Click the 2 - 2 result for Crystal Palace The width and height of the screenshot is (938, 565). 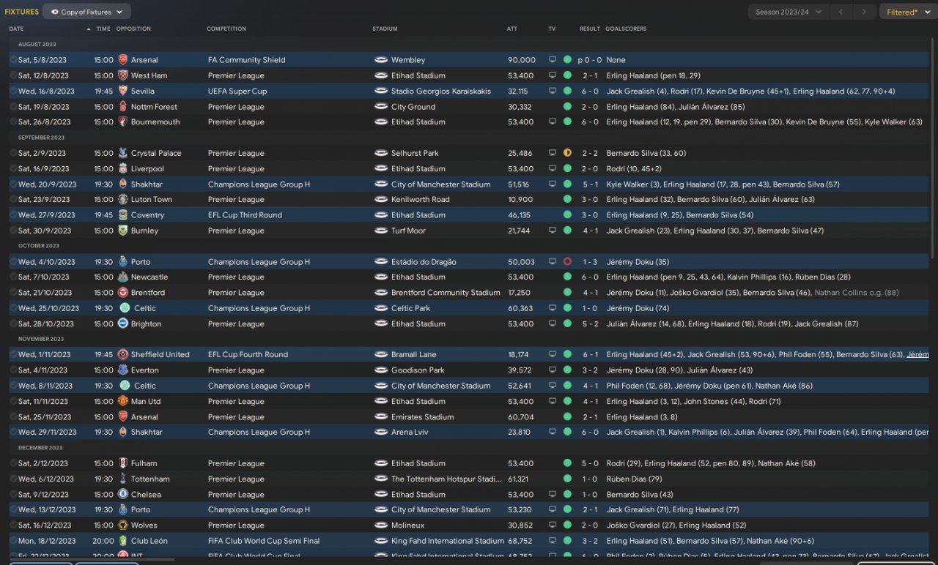pos(590,153)
